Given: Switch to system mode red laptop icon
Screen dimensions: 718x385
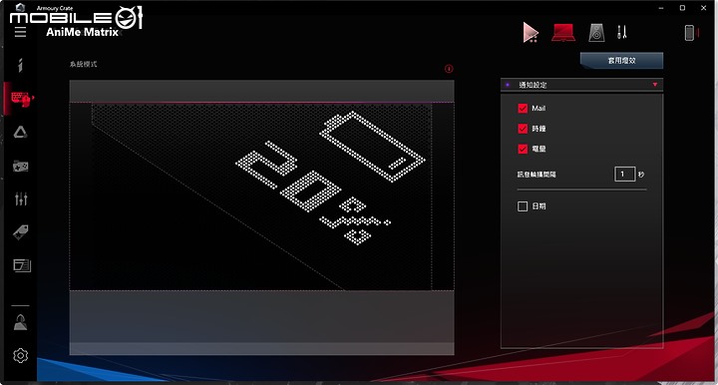Looking at the screenshot, I should 563,33.
